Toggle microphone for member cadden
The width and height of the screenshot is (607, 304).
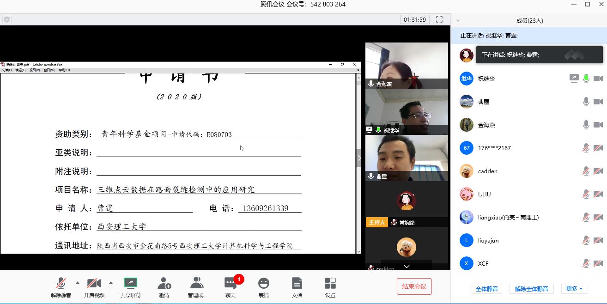click(x=586, y=171)
